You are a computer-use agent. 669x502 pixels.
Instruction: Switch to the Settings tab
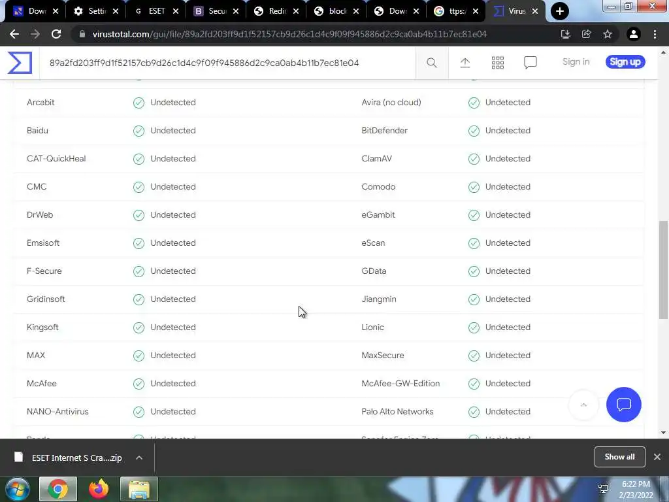click(x=96, y=11)
